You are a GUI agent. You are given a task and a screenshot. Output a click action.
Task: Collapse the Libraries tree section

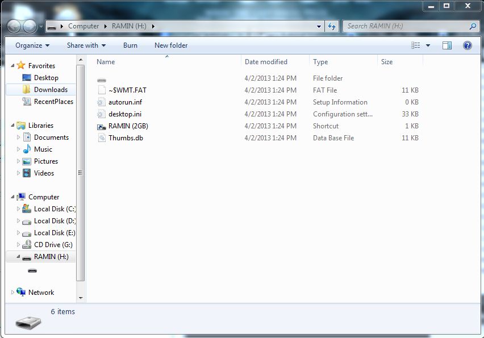point(13,126)
